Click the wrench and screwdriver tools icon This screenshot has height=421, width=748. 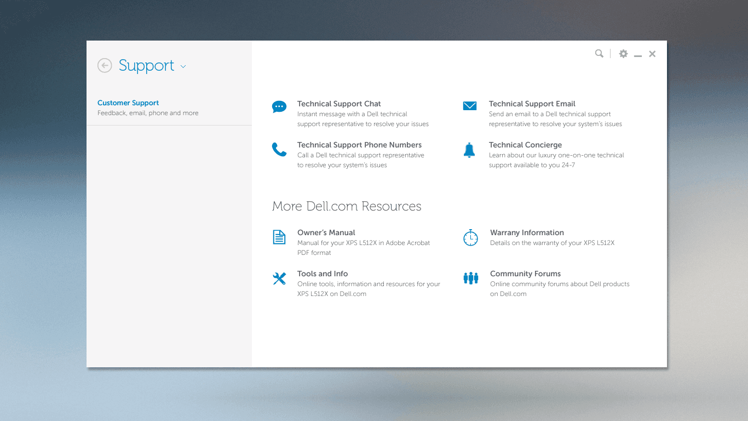[x=279, y=278]
